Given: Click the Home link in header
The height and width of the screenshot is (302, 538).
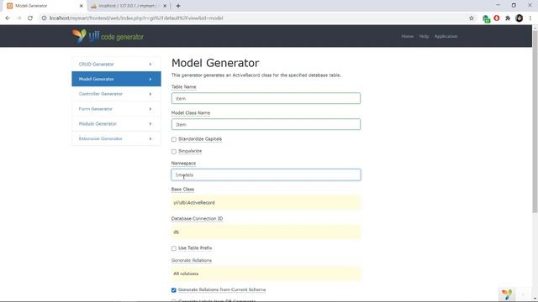Looking at the screenshot, I should tap(407, 36).
